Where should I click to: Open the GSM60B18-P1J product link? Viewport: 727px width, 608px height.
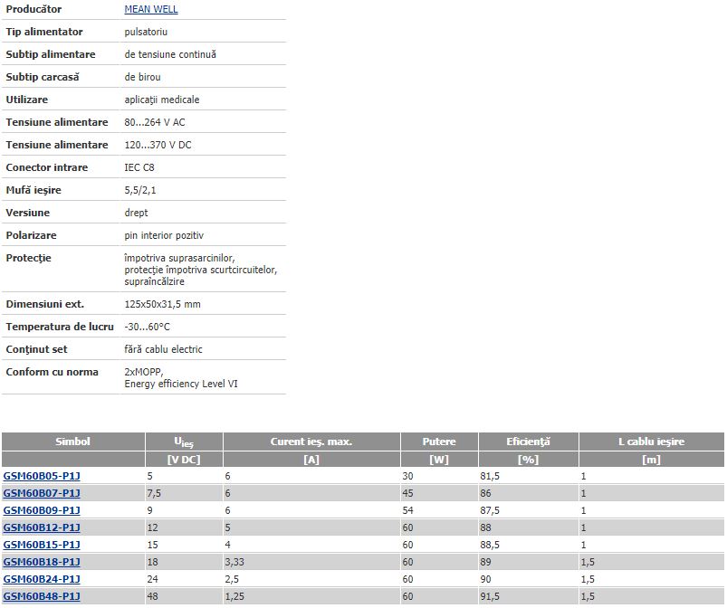(x=42, y=562)
